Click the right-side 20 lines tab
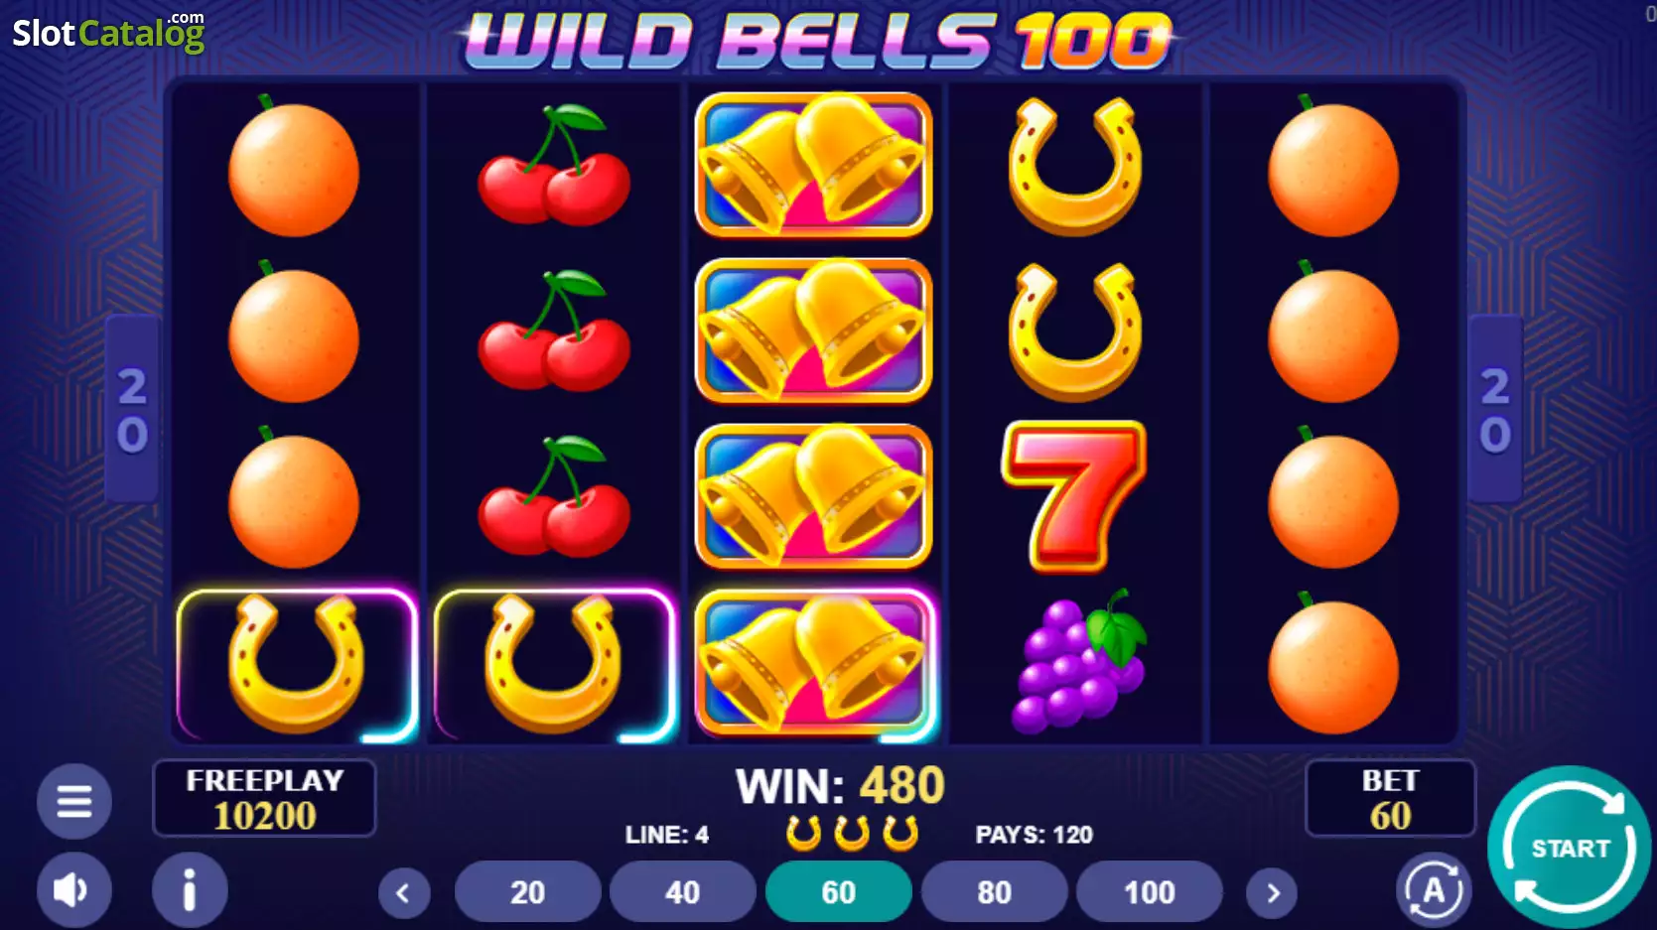The height and width of the screenshot is (930, 1657). tap(1495, 409)
